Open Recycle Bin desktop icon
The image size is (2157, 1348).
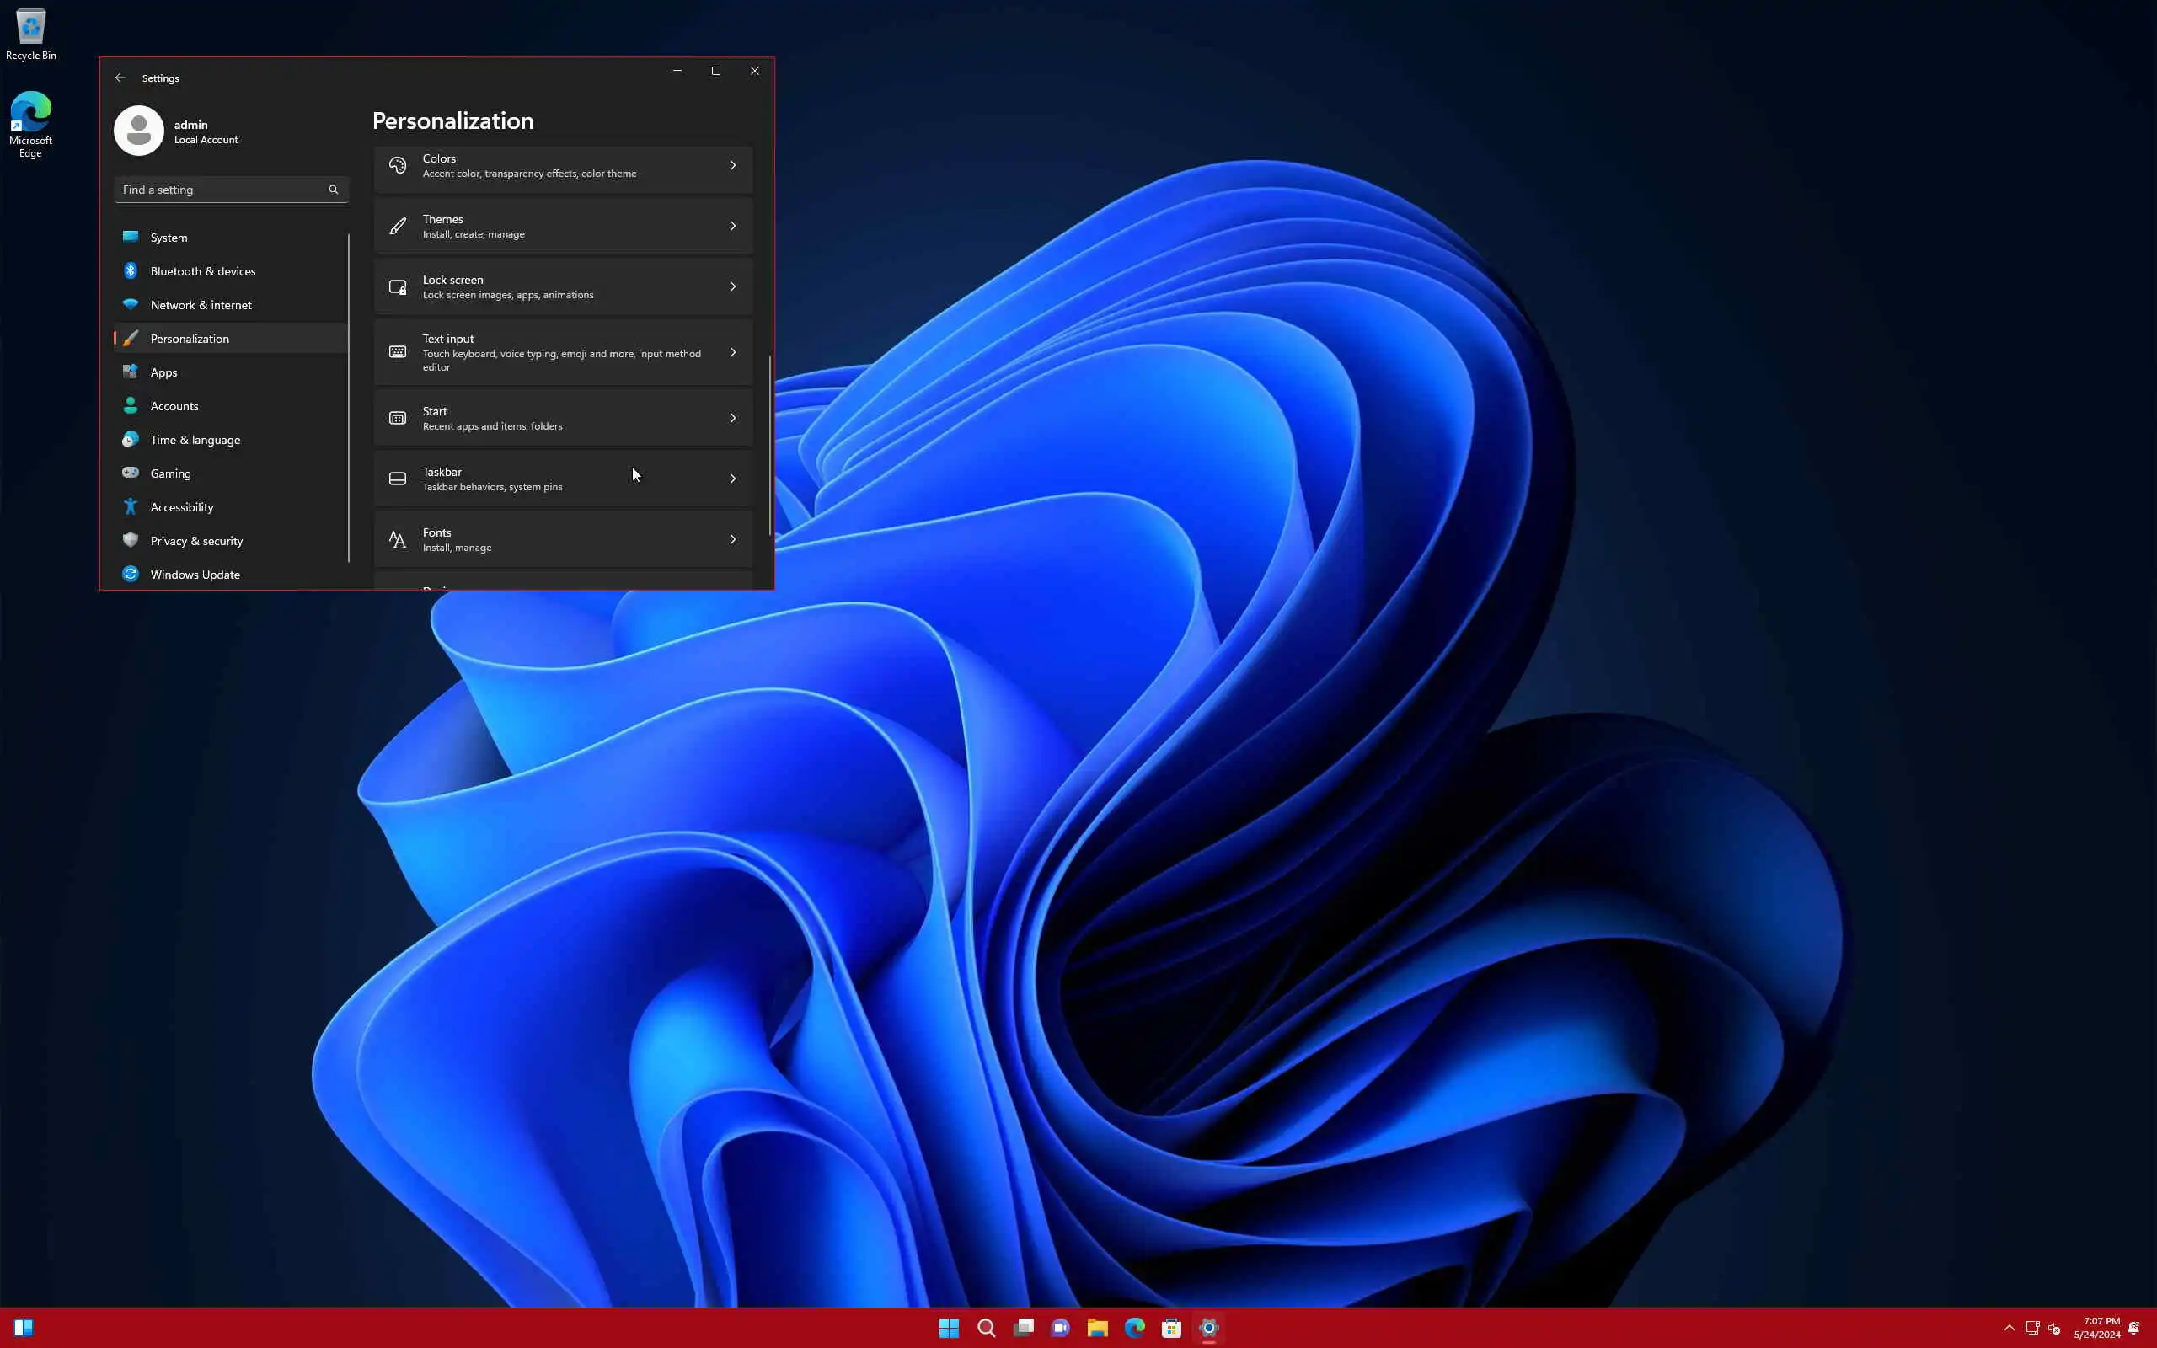point(30,35)
